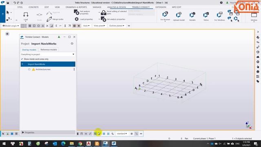261x147 pixels.
Task: Click the Save icon in the title bar
Action: pos(8,3)
